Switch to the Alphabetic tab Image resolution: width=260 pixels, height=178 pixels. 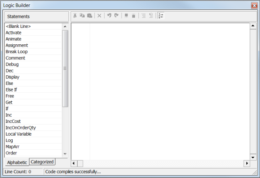(17, 162)
